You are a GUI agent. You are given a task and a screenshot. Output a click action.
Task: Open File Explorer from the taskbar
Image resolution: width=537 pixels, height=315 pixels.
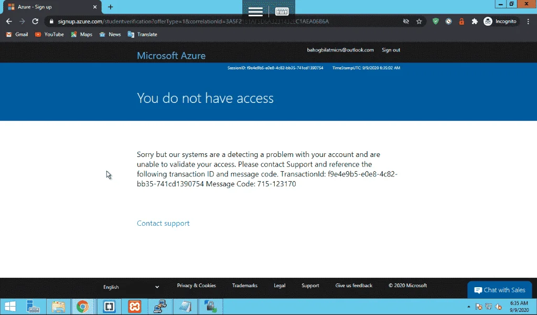click(x=58, y=307)
